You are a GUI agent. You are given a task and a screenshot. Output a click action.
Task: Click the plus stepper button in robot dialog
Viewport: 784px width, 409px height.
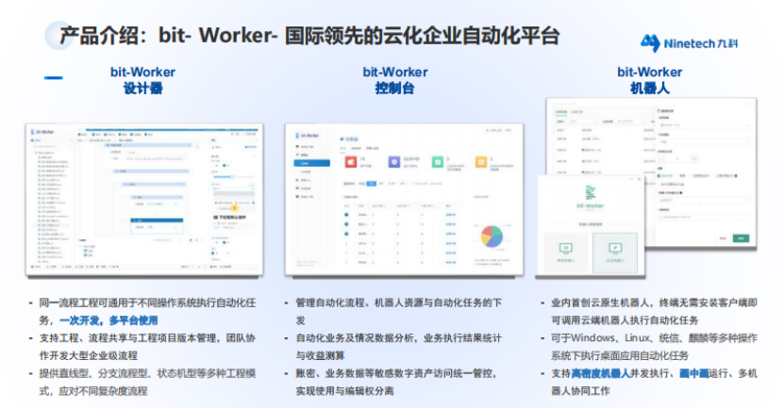[694, 159]
